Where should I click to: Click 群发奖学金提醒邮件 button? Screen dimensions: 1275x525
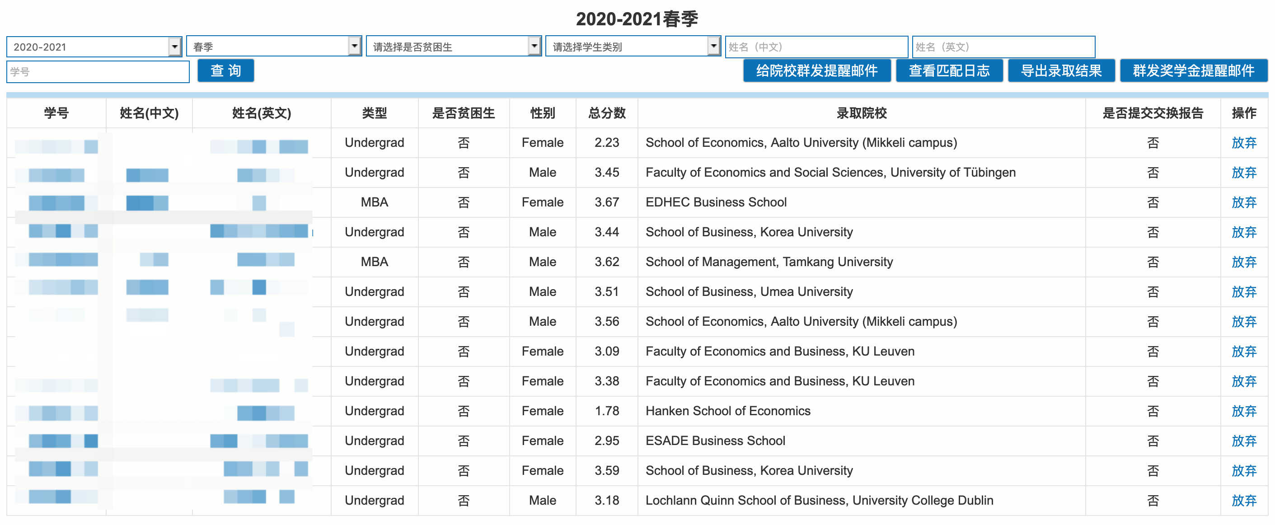click(1193, 71)
